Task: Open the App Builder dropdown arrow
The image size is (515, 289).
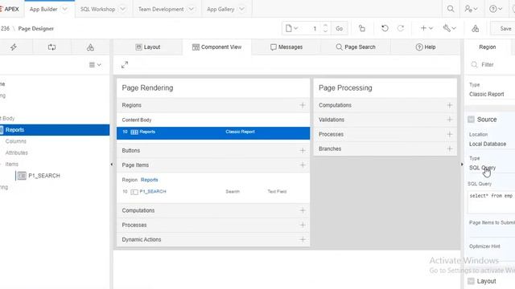Action: pos(64,9)
